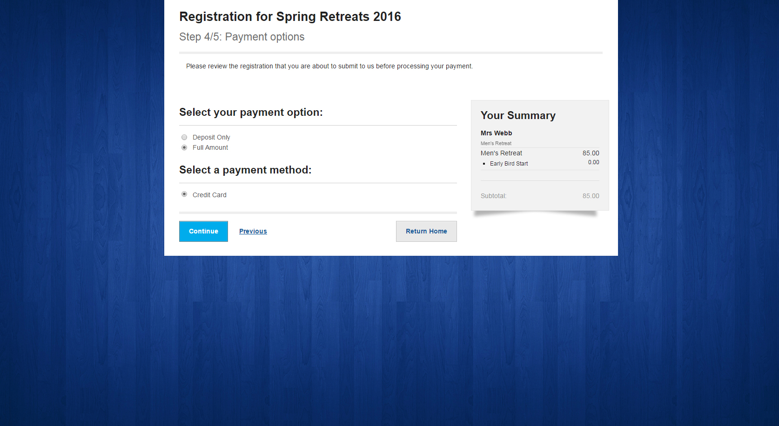
Task: Select the Full Amount radio button
Action: coord(184,147)
